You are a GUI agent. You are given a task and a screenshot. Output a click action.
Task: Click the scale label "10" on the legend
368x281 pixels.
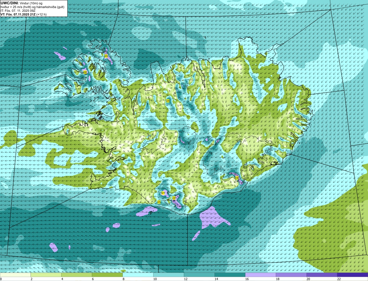tap(155, 279)
